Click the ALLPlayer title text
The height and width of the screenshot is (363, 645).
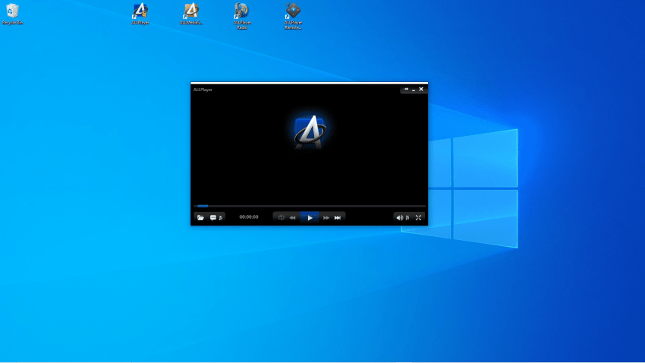pos(203,90)
